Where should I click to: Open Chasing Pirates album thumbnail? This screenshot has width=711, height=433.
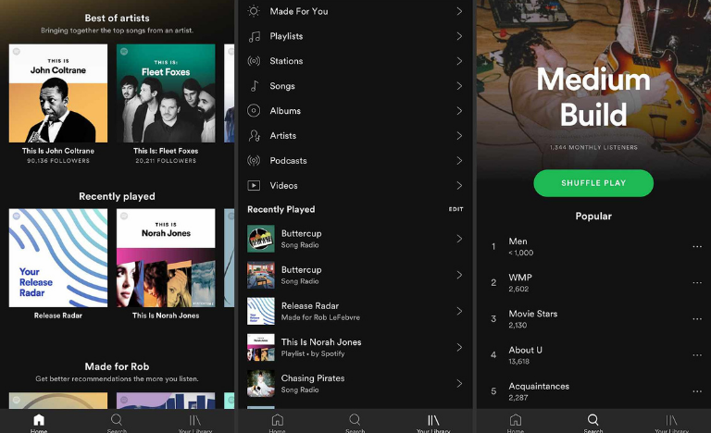261,384
